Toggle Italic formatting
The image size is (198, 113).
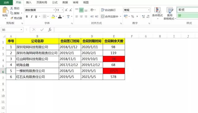(x=32, y=16)
